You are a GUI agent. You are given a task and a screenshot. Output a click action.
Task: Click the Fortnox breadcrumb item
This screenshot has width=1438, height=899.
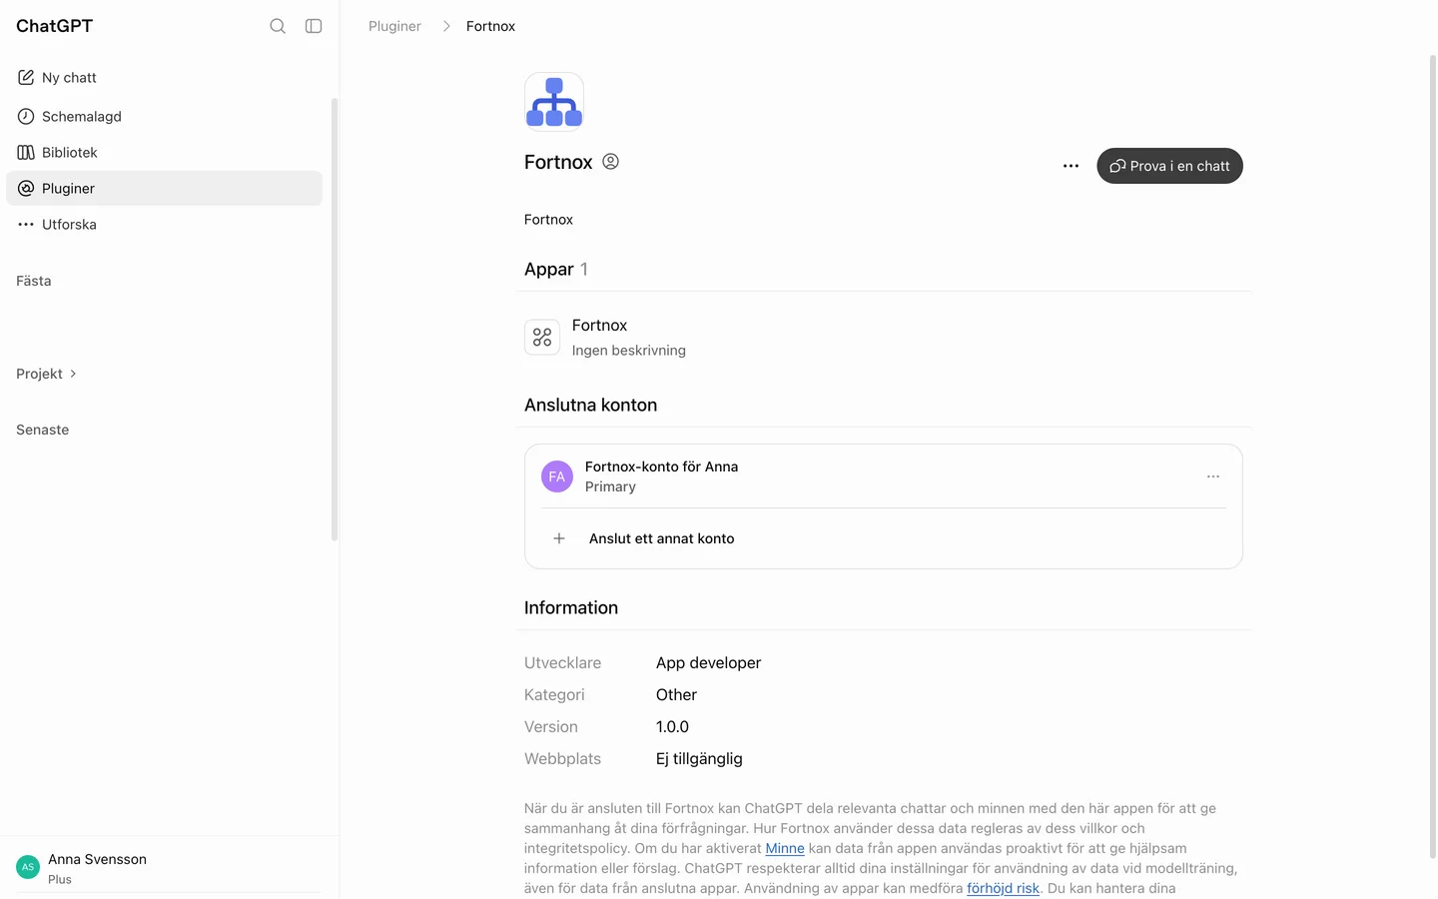coord(490,26)
